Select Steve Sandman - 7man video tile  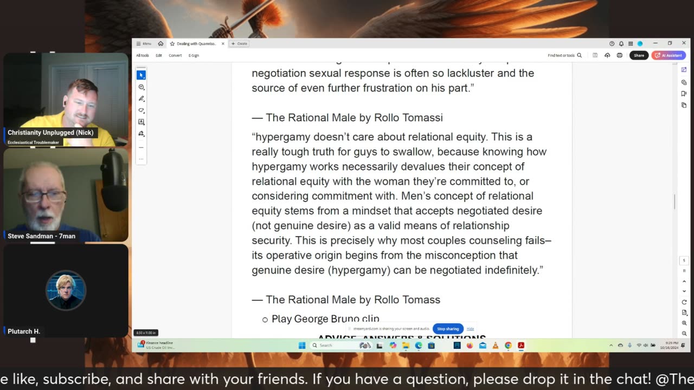[66, 194]
